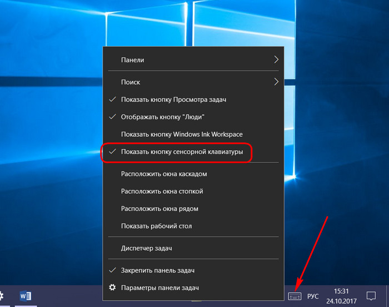The height and width of the screenshot is (307, 389).
Task: Disable Показать кнопку сенсорной клавиатуры
Action: tap(182, 152)
